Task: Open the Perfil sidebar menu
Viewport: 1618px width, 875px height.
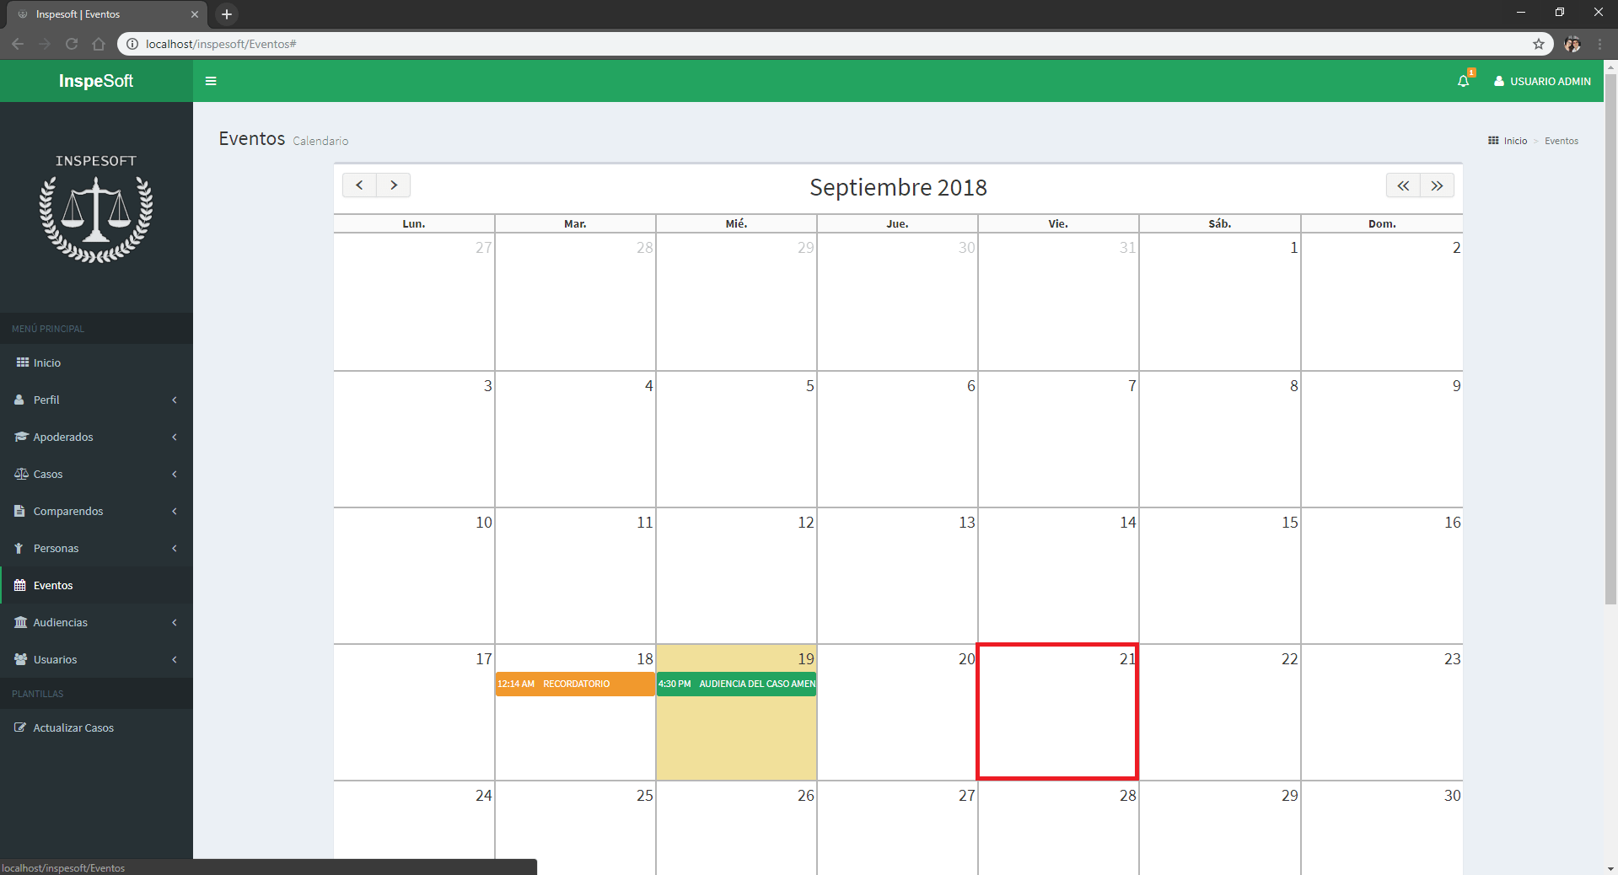Action: [96, 400]
